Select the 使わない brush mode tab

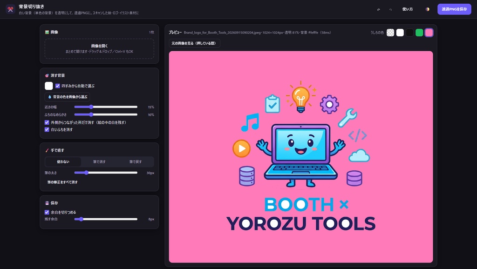(x=63, y=161)
